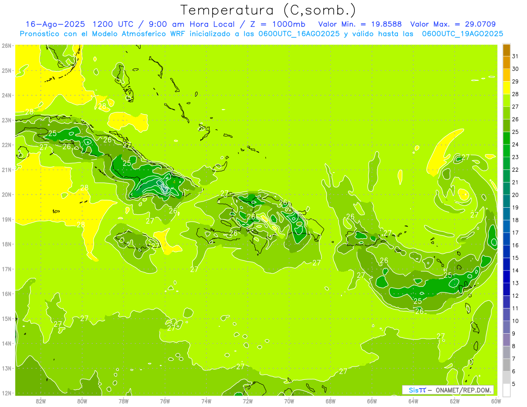The height and width of the screenshot is (407, 527).
Task: Click the '64W' longitude axis label
Action: pos(413,400)
